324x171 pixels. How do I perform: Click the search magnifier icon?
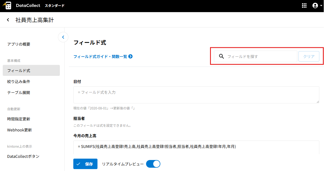pos(221,56)
